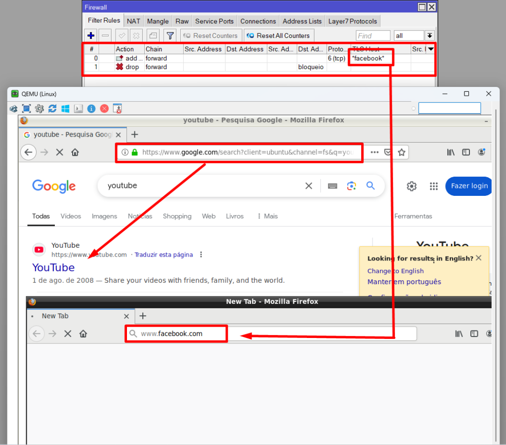This screenshot has width=506, height=445.
Task: Click Traduzir esta página link
Action: click(164, 255)
